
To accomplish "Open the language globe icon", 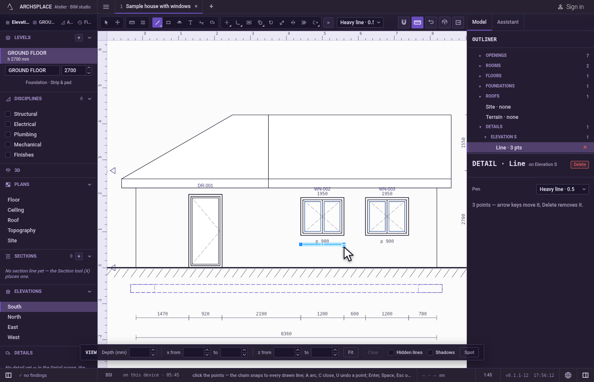I will (x=568, y=375).
